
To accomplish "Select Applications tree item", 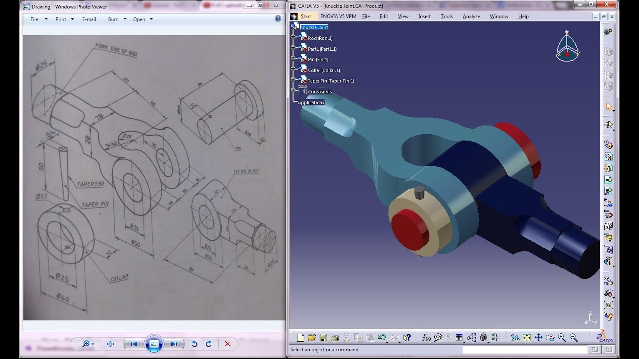I will [x=311, y=102].
